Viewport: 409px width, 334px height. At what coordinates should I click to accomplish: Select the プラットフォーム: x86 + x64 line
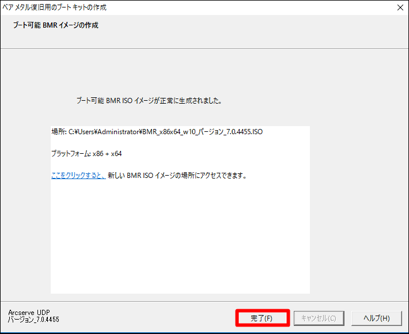click(x=86, y=154)
